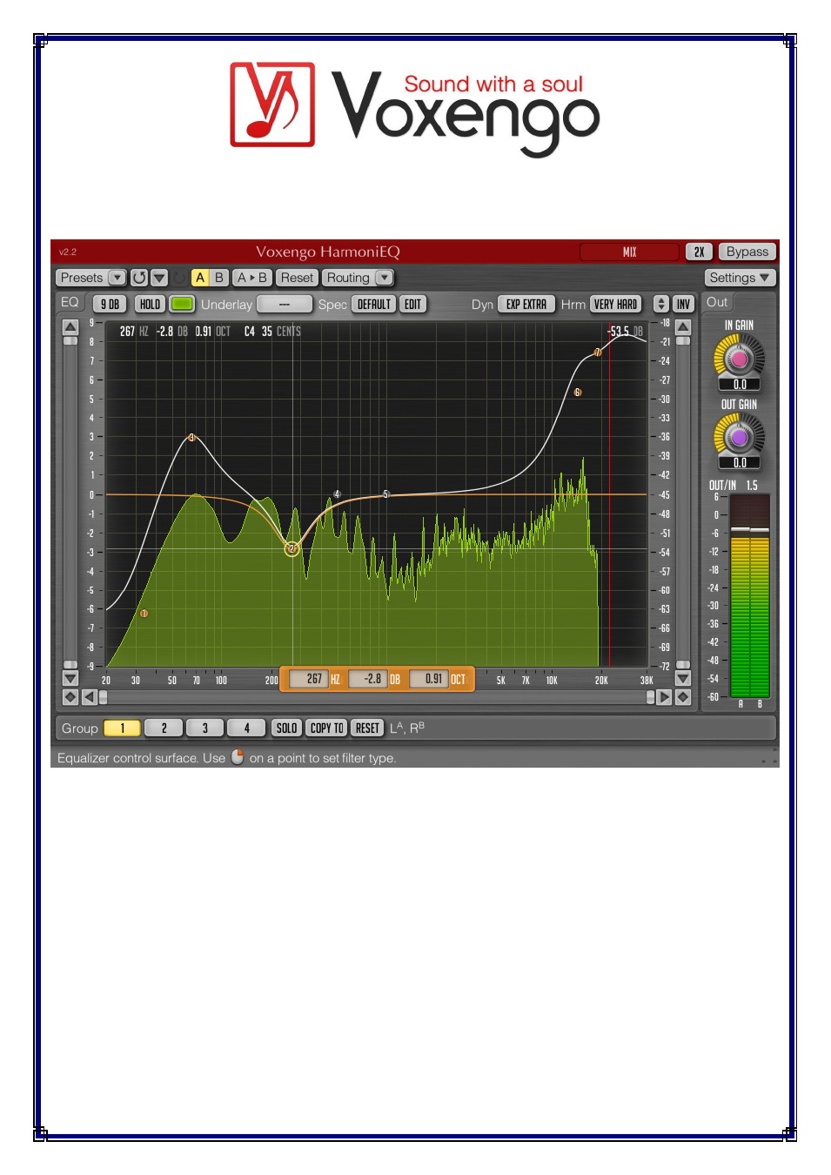
Task: Select EQ control point 3
Action: click(191, 438)
